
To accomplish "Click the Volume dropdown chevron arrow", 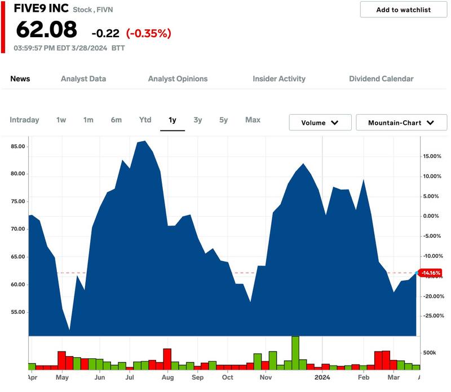I will click(x=334, y=123).
